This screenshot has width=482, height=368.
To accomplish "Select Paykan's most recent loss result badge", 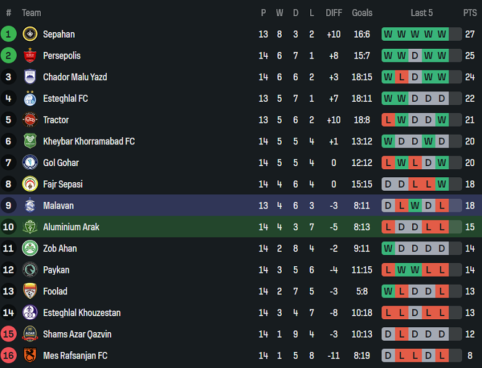I will click(442, 270).
